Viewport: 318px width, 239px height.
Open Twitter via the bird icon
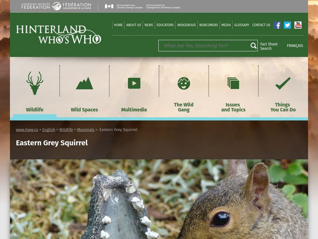pos(287,25)
